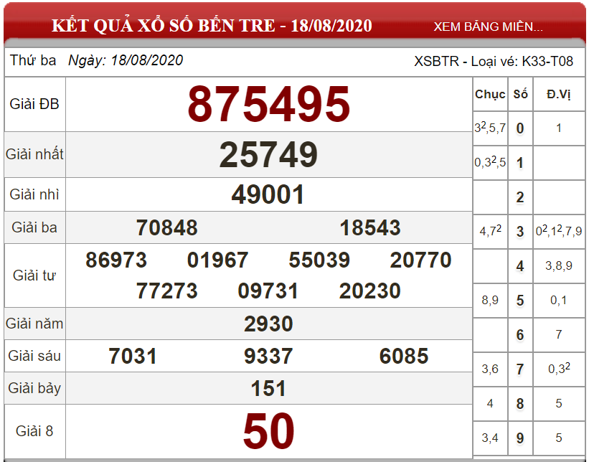Select fourth prize number 55039

click(319, 260)
